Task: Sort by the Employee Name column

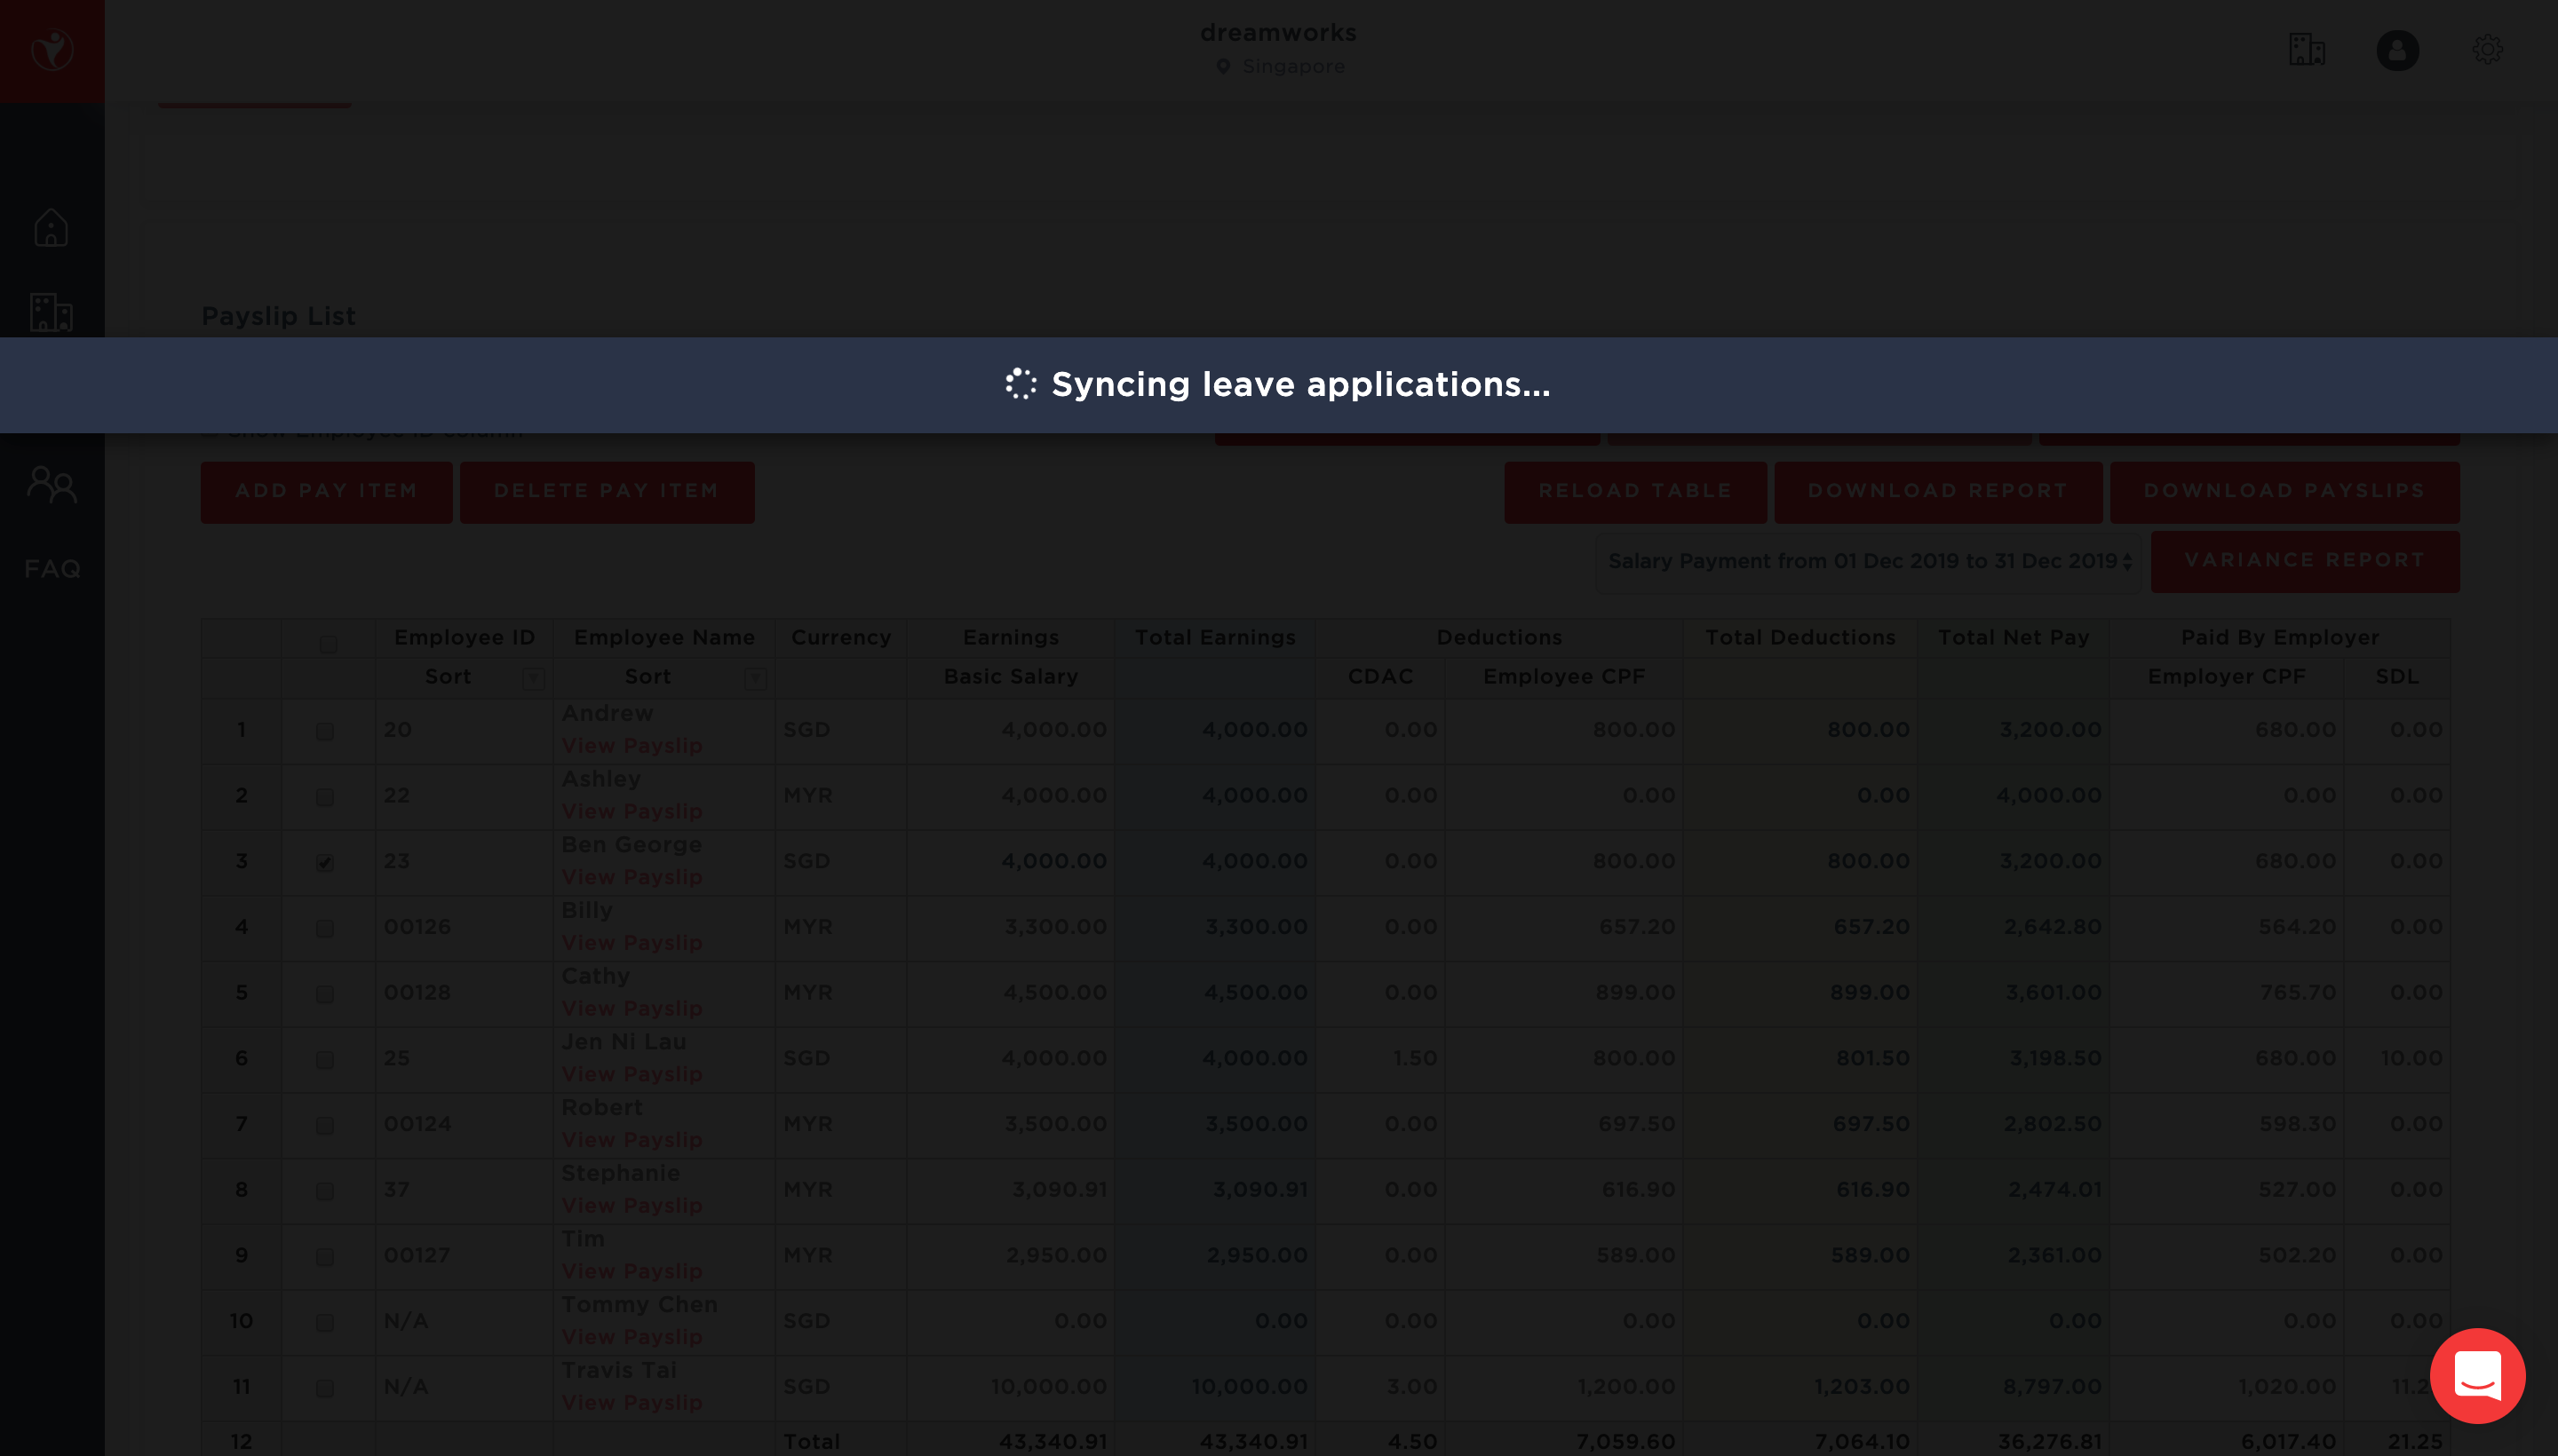Action: pyautogui.click(x=647, y=677)
